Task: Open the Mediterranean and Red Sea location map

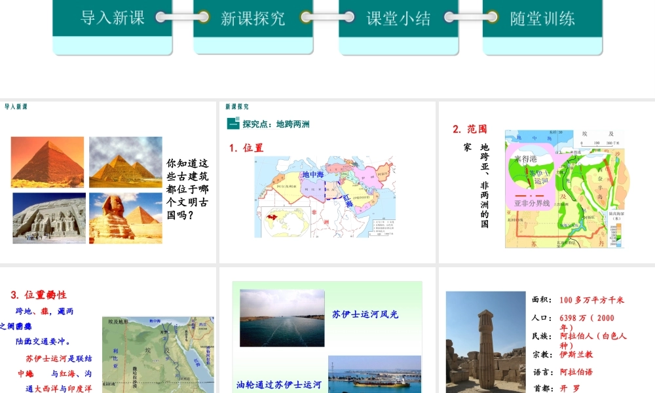Action: click(325, 196)
